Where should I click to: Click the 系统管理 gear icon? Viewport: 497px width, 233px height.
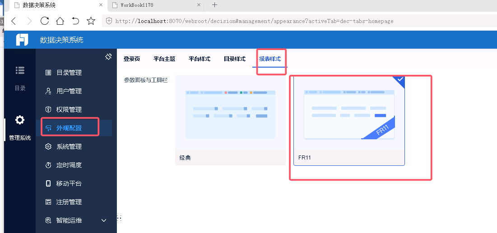[48, 146]
